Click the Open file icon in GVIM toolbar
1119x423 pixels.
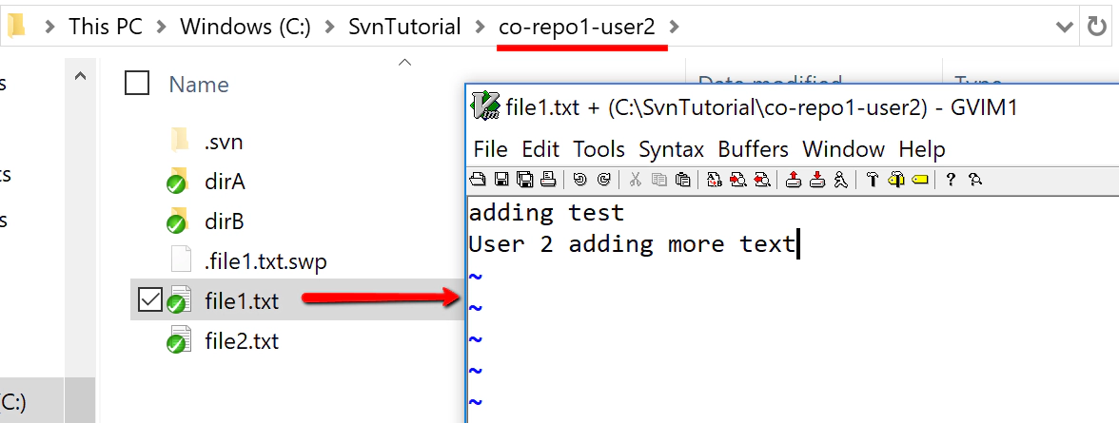pos(478,180)
